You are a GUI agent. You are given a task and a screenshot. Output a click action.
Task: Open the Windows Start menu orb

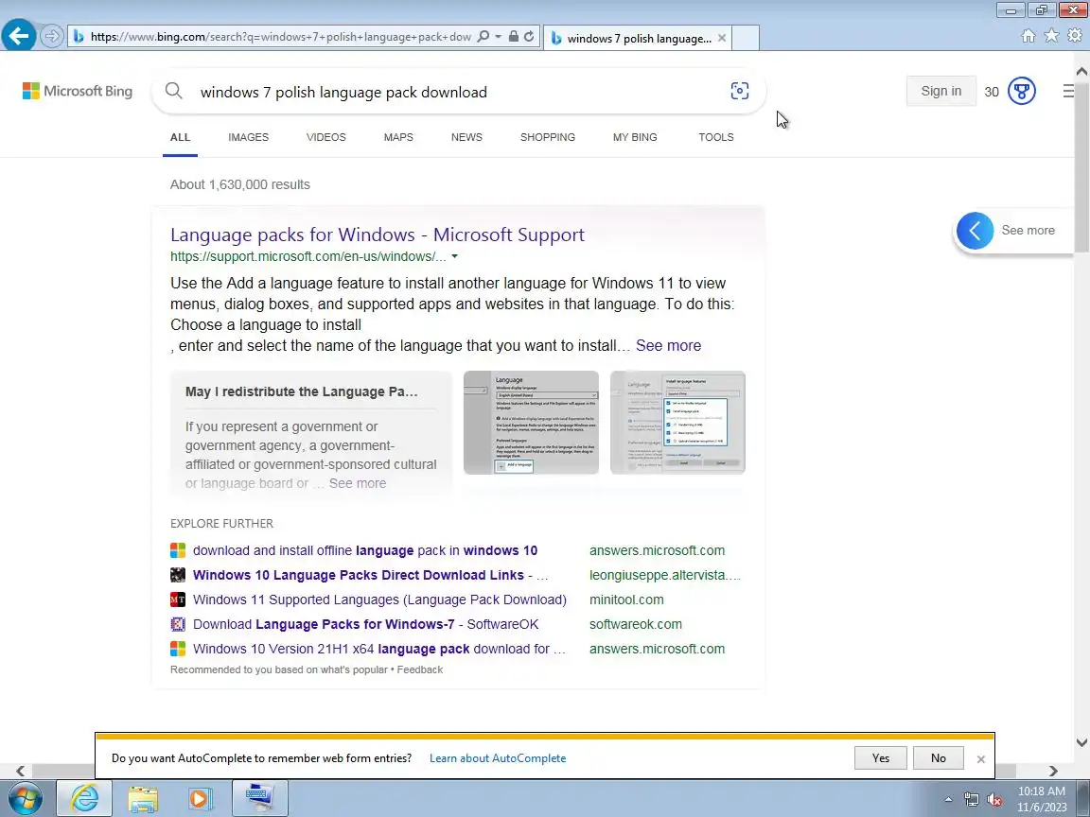(x=25, y=798)
